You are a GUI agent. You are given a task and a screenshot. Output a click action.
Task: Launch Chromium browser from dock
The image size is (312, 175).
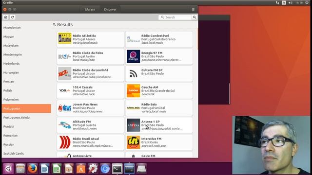coord(105,169)
